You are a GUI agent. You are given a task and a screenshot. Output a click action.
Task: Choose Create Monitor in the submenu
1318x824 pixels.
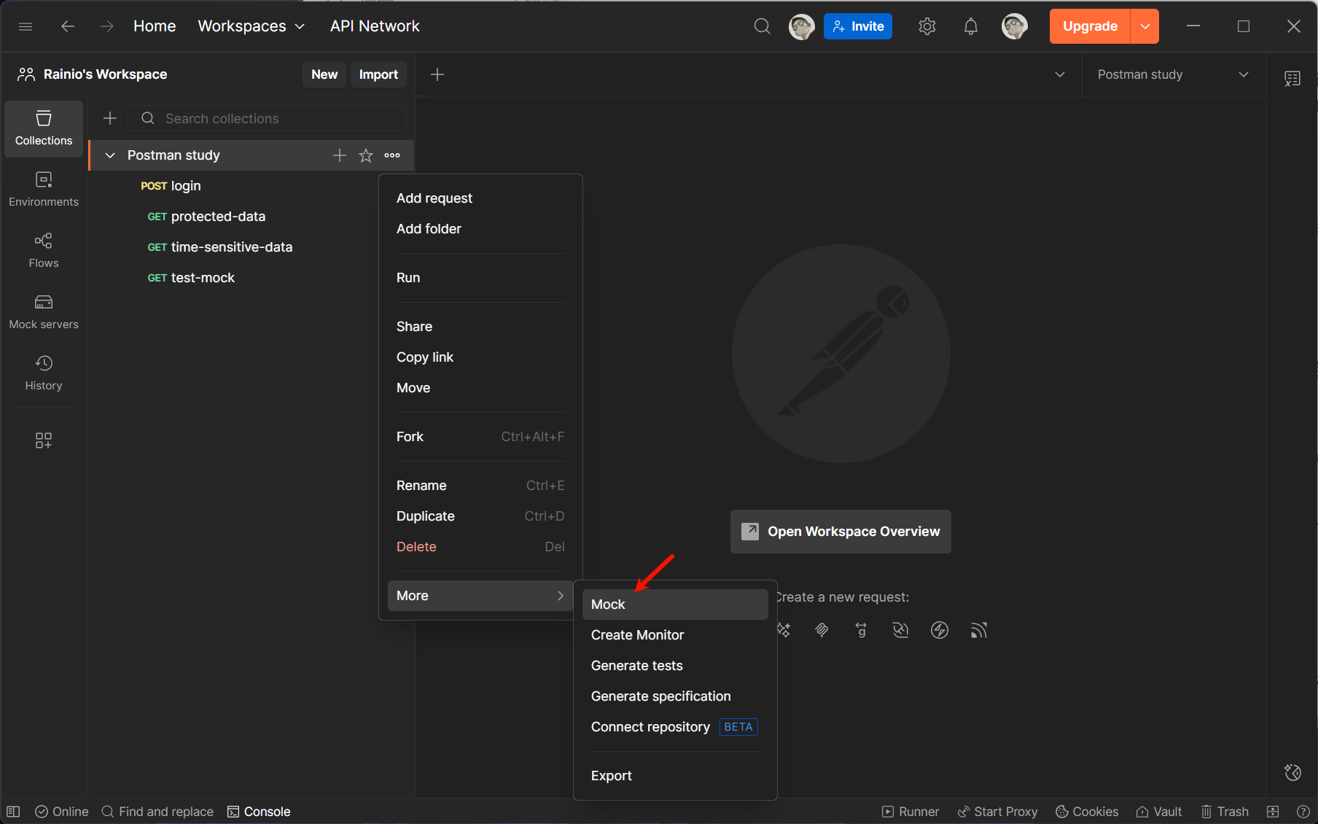coord(675,635)
